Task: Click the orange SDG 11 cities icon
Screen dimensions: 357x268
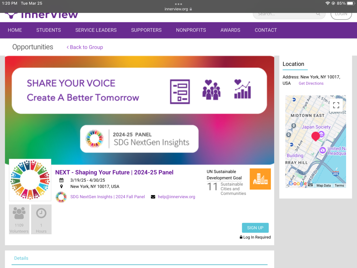Action: [x=260, y=179]
